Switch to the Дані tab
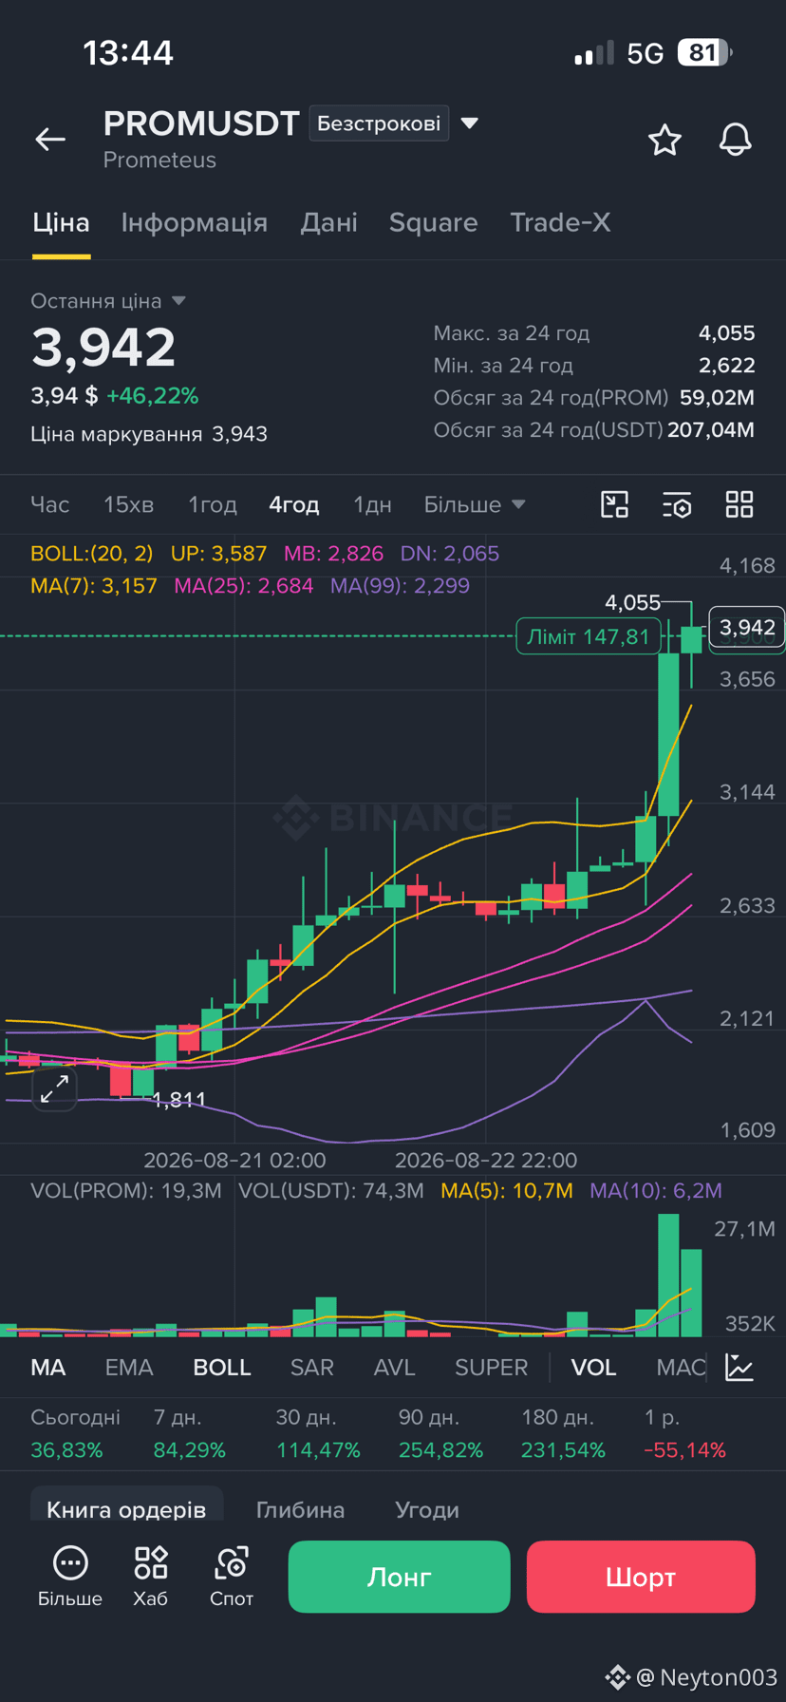 coord(329,222)
